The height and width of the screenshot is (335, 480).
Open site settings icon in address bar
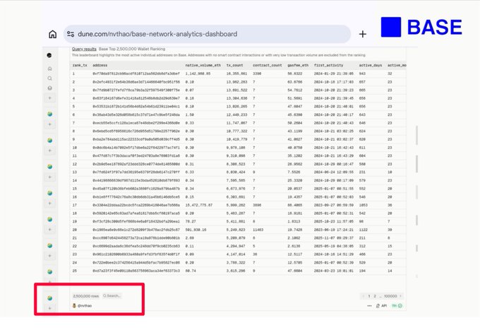[71, 34]
